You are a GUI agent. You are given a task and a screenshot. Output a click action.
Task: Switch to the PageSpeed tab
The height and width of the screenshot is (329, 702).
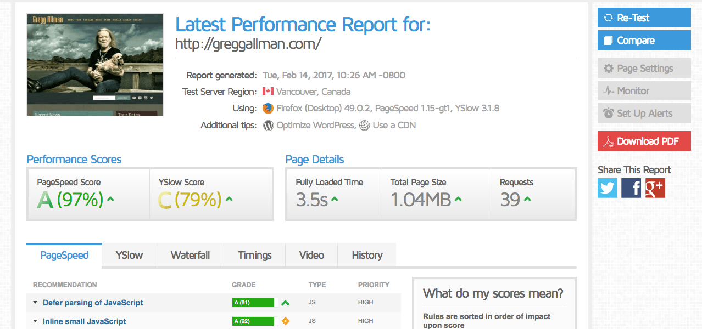[64, 256]
